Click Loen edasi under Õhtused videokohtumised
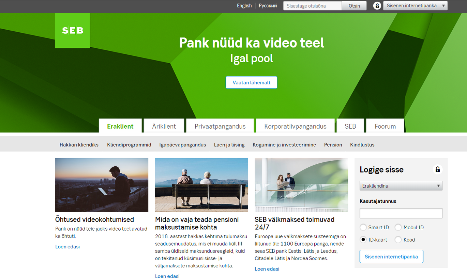The width and height of the screenshot is (467, 279). (67, 247)
